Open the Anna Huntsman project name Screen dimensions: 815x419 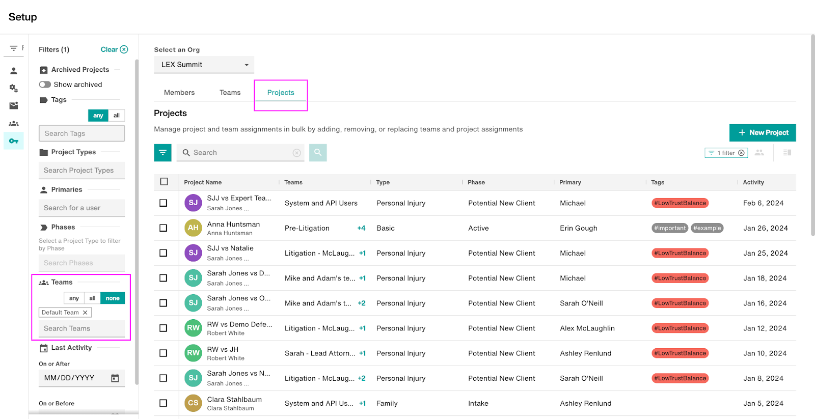[233, 224]
